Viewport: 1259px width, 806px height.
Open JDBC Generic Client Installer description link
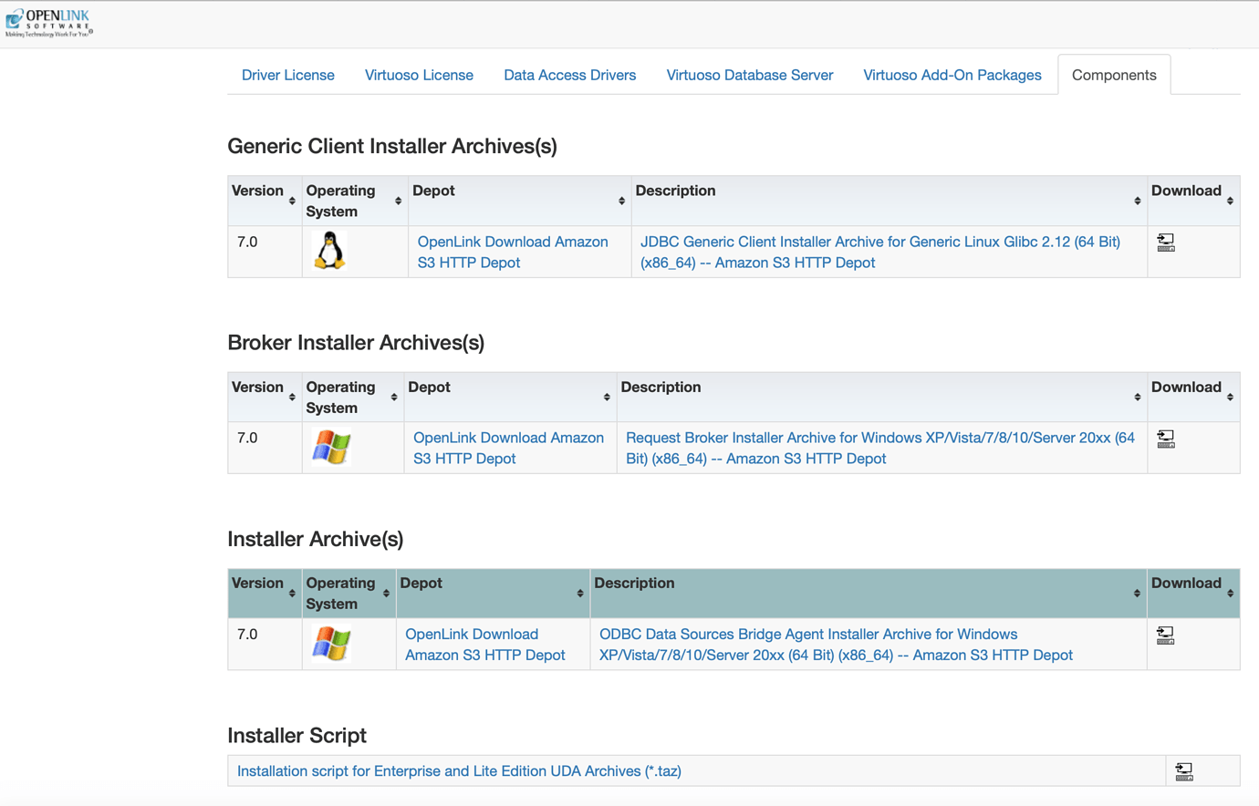(879, 252)
